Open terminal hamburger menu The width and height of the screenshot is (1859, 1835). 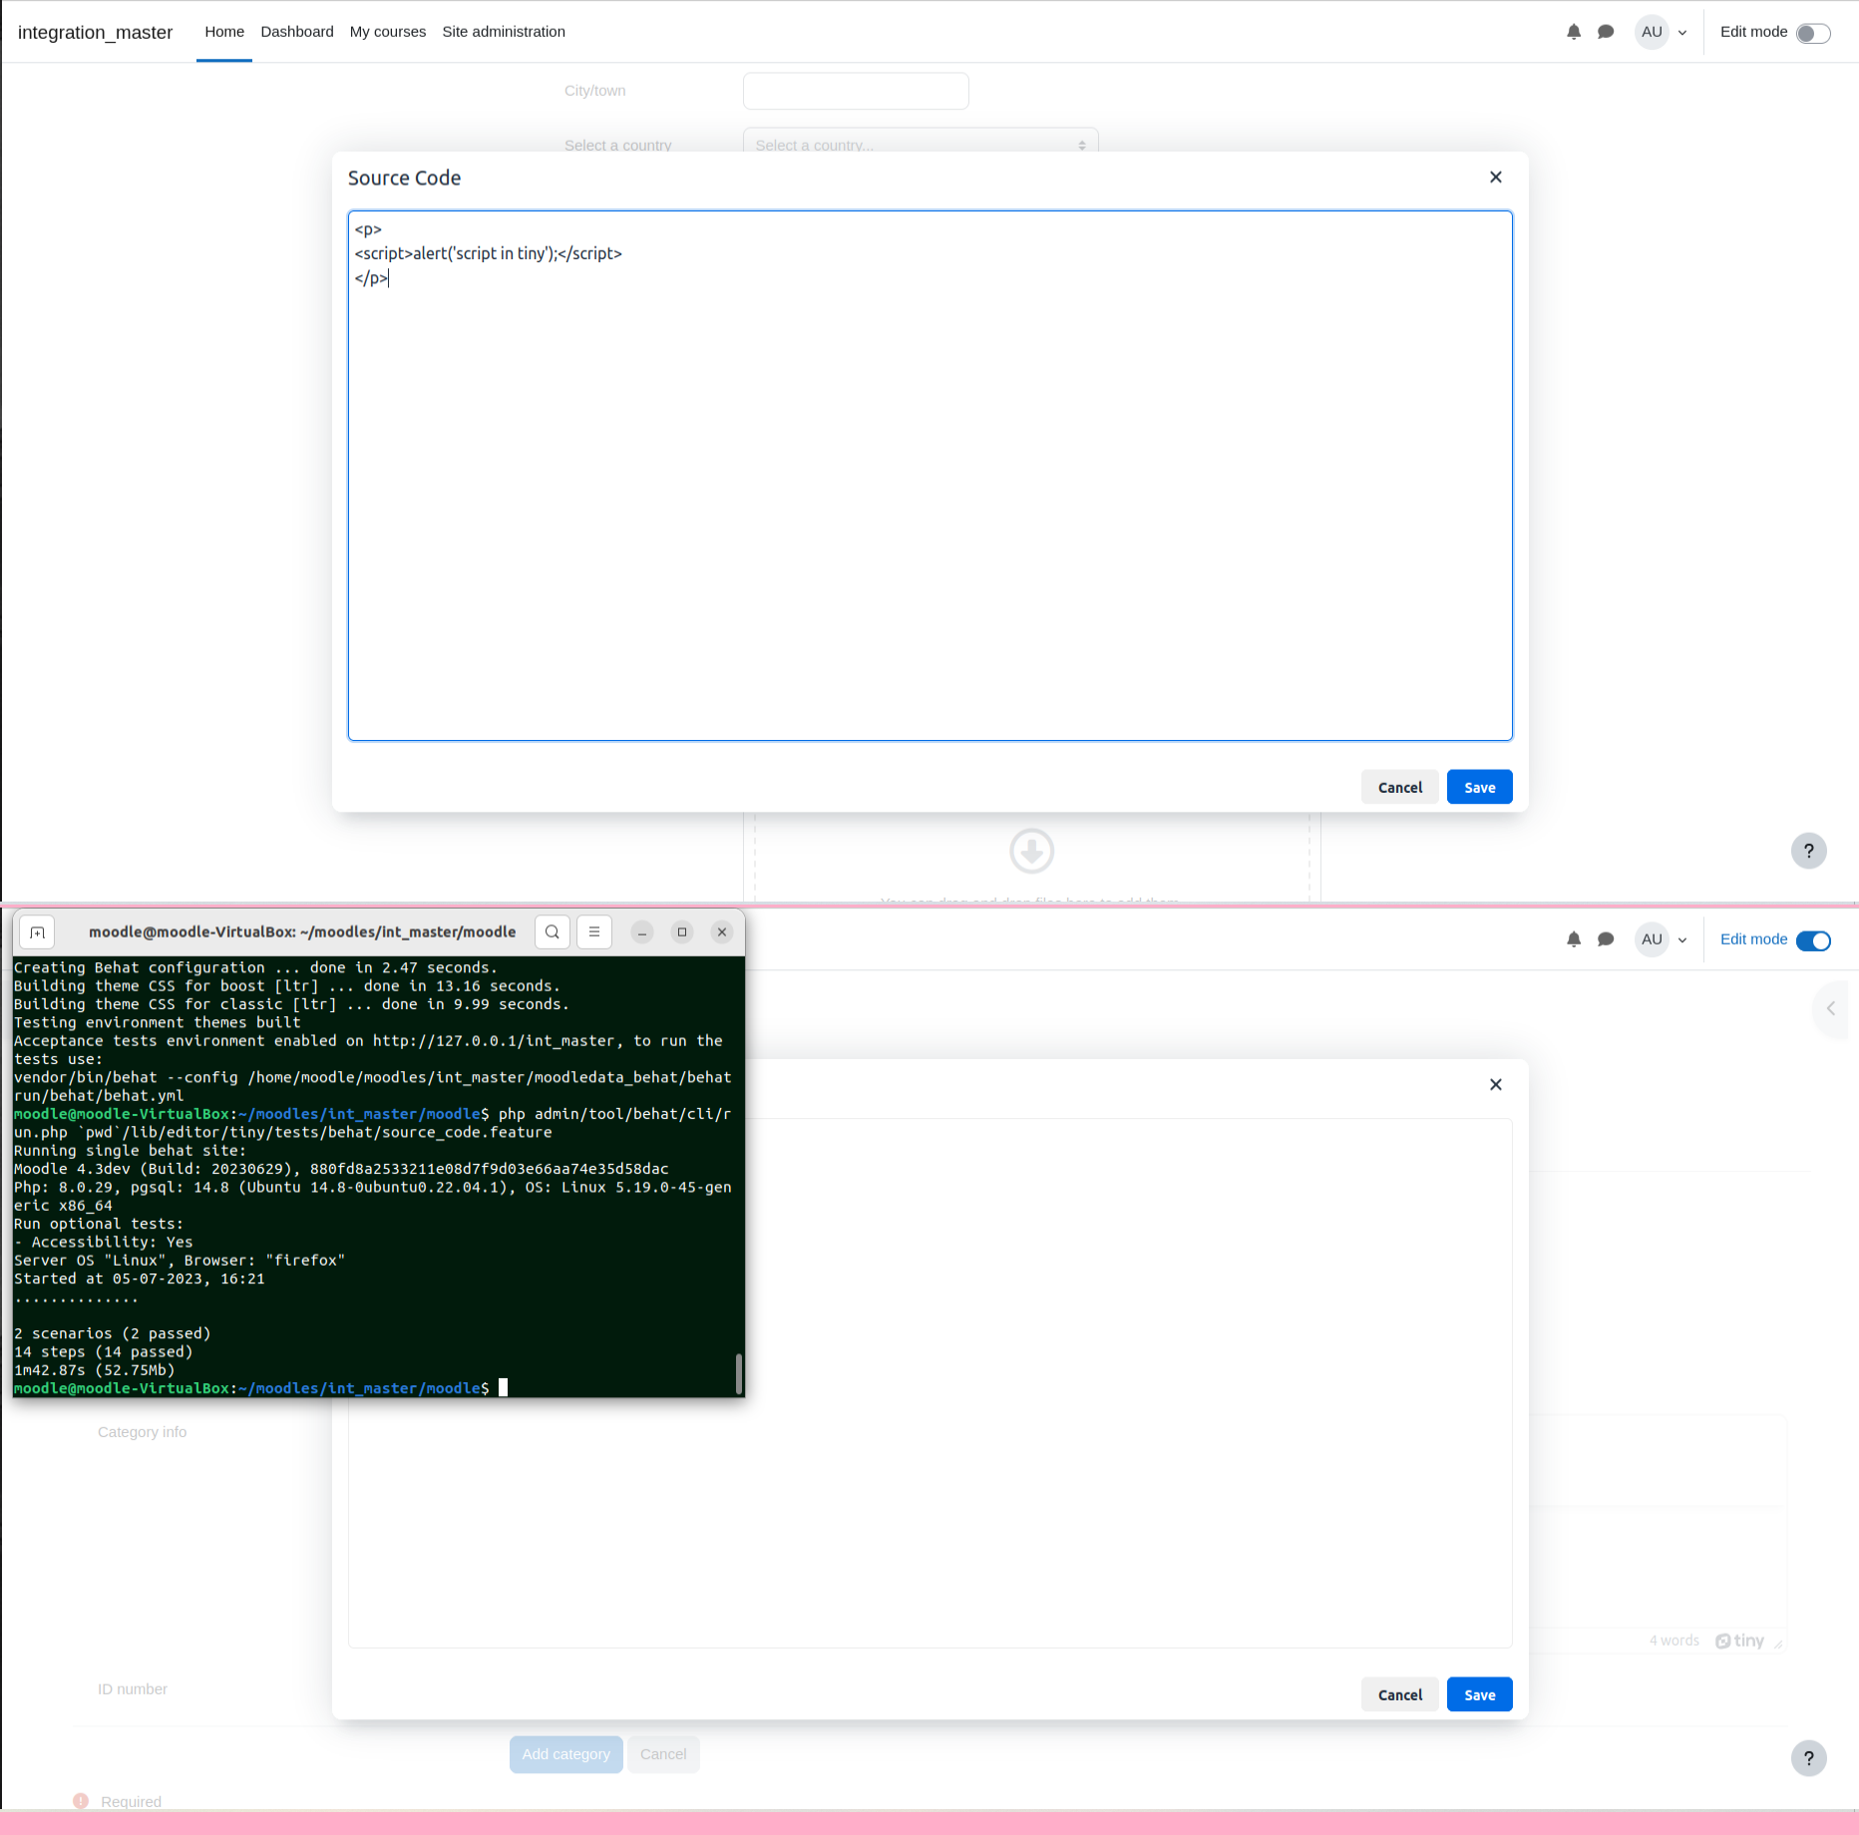(x=594, y=931)
